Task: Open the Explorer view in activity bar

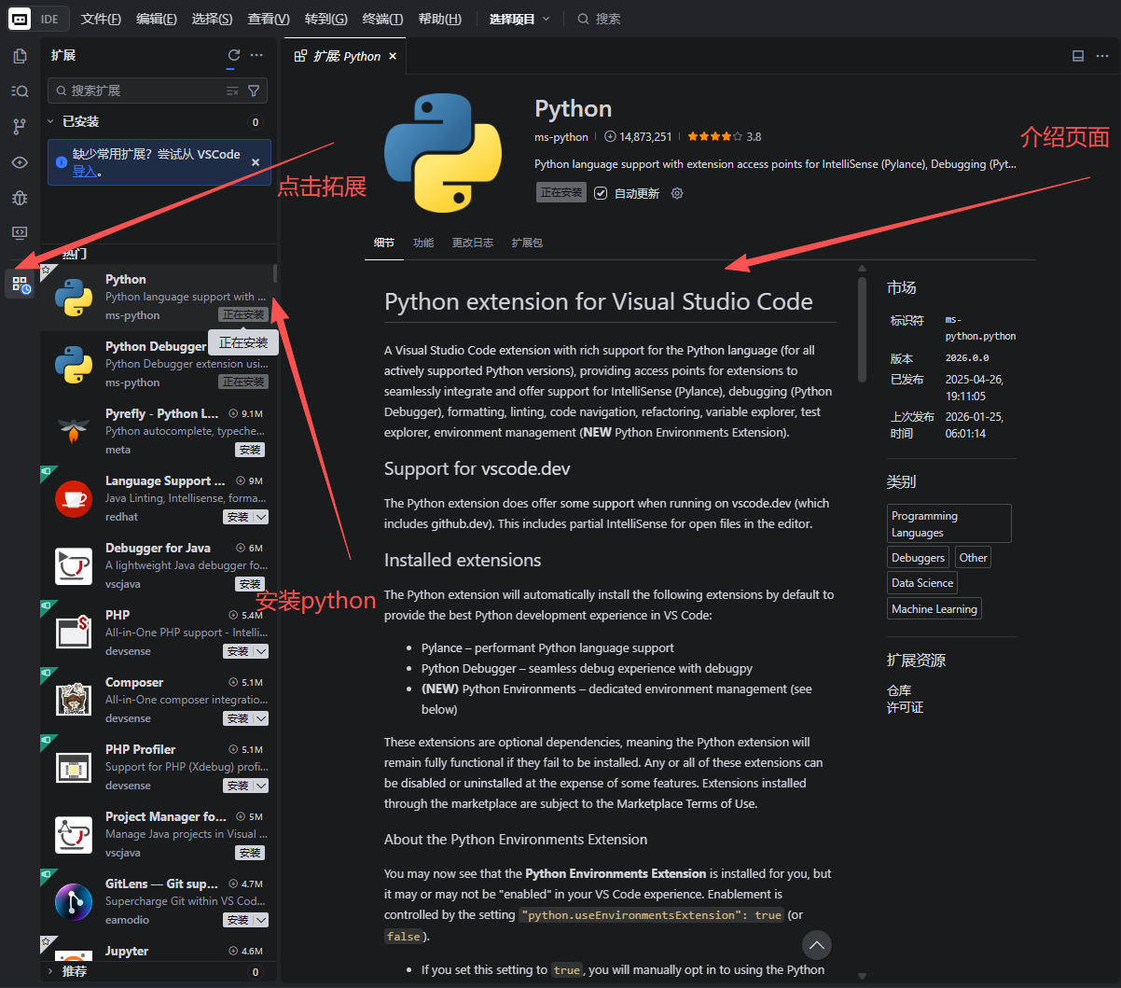Action: (20, 56)
